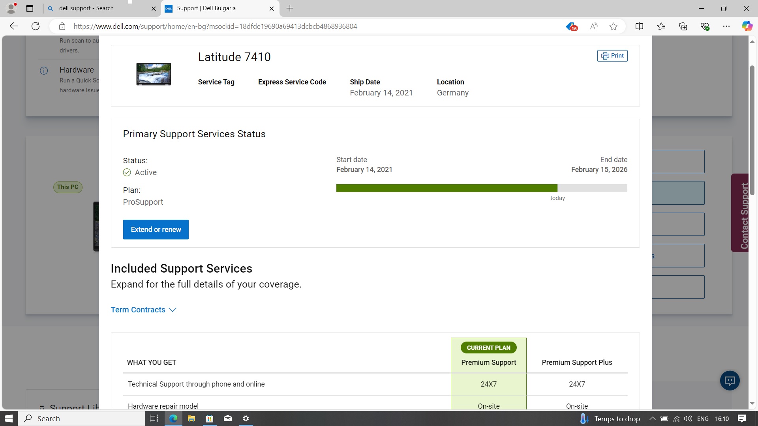Click the Ship Date February 14, 2021 value
The height and width of the screenshot is (426, 758).
381,93
